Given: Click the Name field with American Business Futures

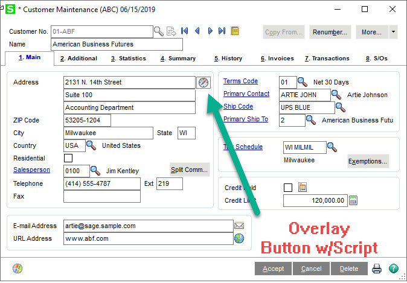Looking at the screenshot, I should (117, 44).
